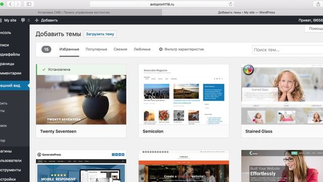Click the Stained Glass theme name
The image size is (323, 182).
click(259, 131)
